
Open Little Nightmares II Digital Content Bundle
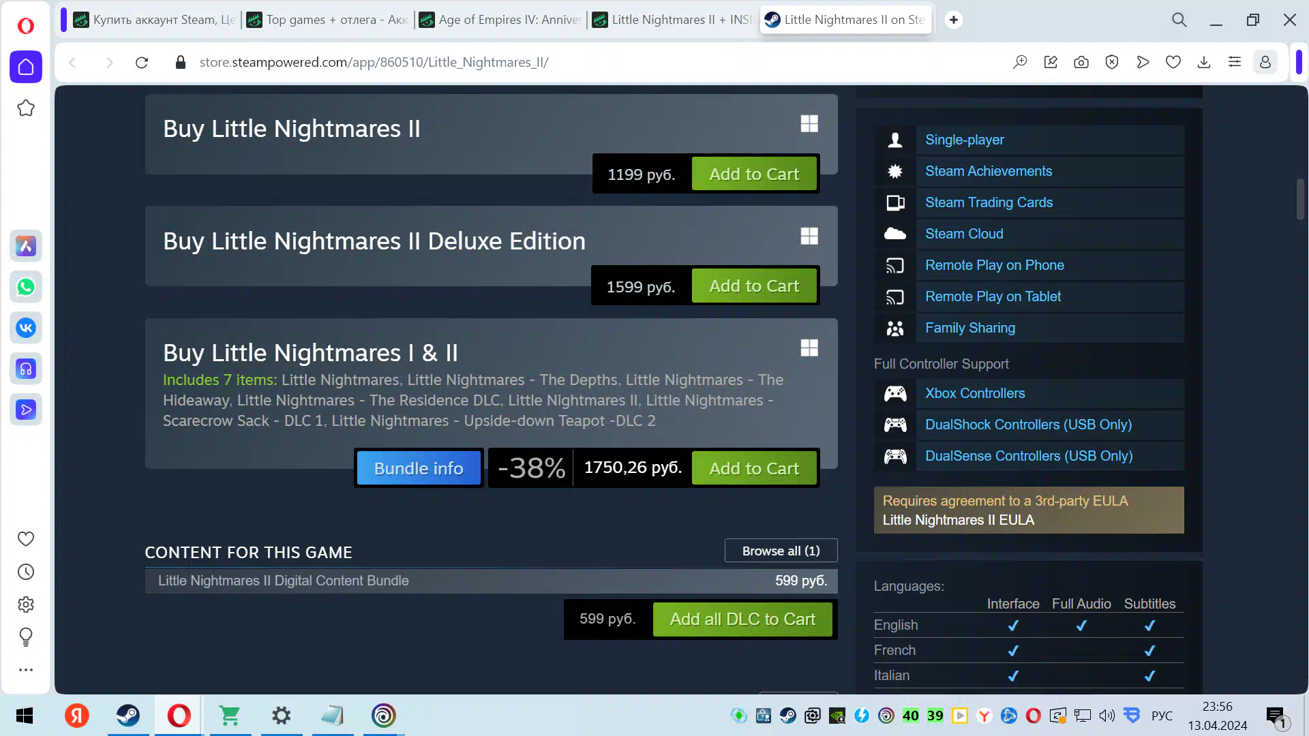491,581
